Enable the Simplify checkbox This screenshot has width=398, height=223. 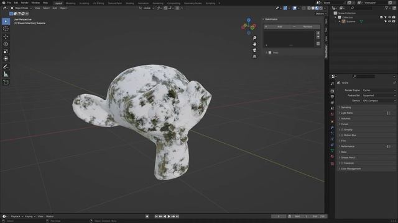[x=342, y=129]
